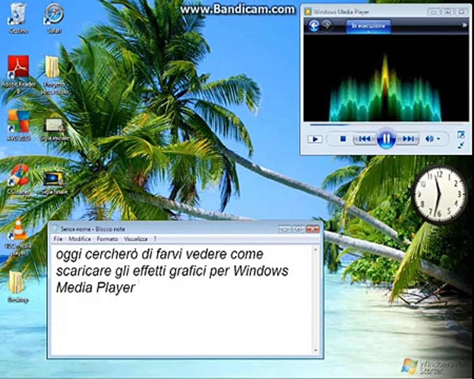Minimize the Windows Media Player window
474x379 pixels.
434,12
